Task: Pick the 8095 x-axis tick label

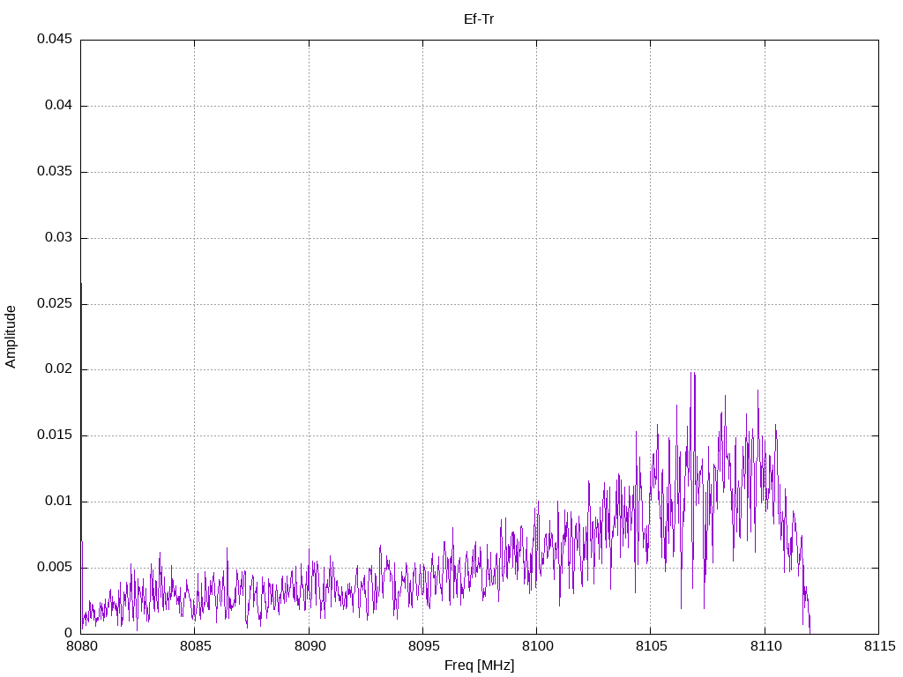Action: [x=422, y=646]
